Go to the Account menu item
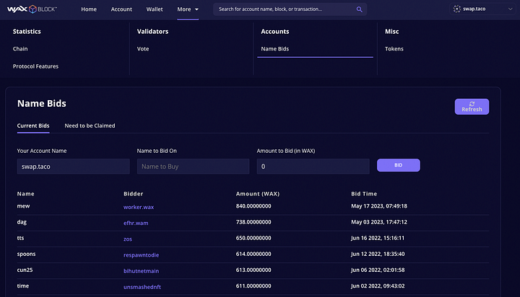Screen dimensions: 520x297 [x=121, y=9]
